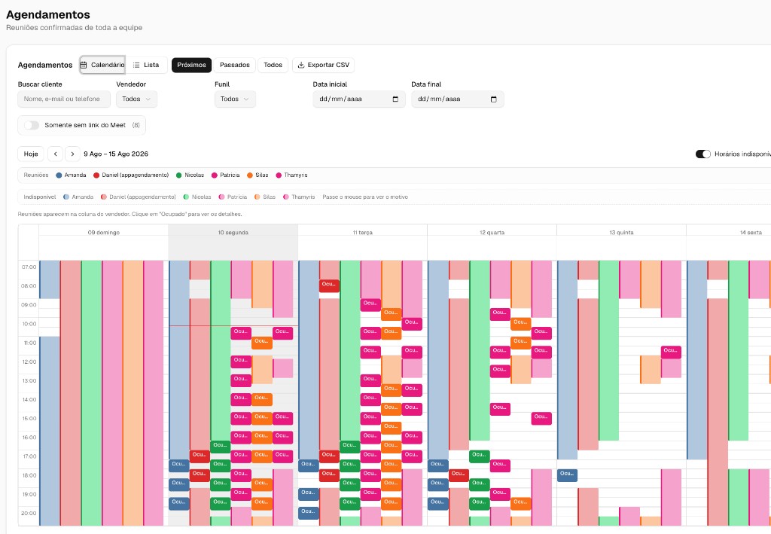Focus the Buscar cliente search field
The image size is (771, 534).
pyautogui.click(x=64, y=99)
